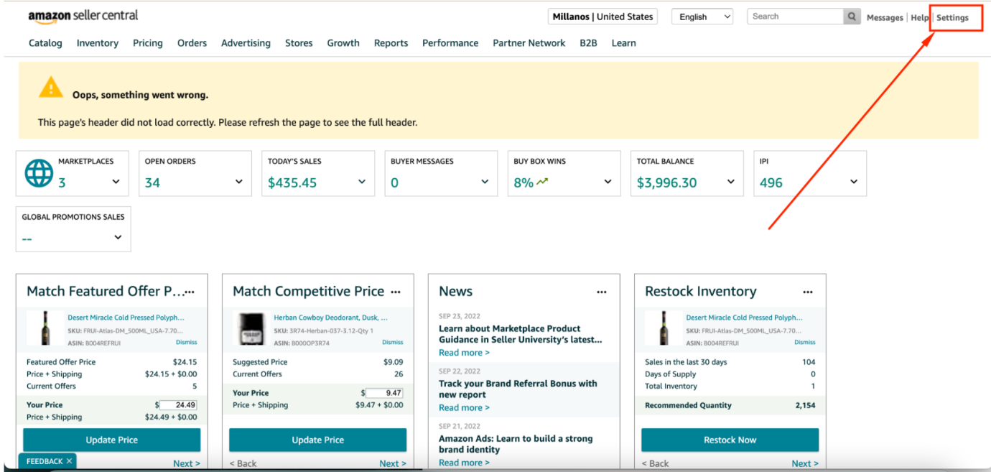Open the Advertising menu
This screenshot has width=991, height=472.
pyautogui.click(x=246, y=43)
